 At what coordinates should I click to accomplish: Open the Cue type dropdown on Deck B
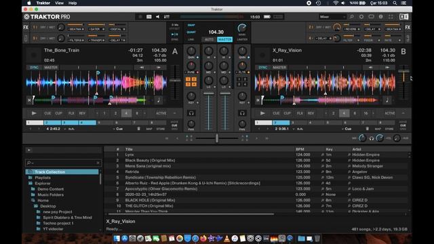pos(347,129)
